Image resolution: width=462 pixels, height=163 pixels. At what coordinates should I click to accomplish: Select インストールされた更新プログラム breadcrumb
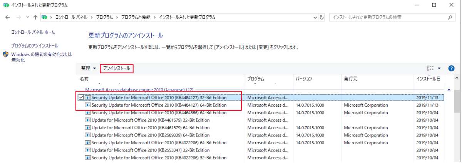tap(187, 17)
